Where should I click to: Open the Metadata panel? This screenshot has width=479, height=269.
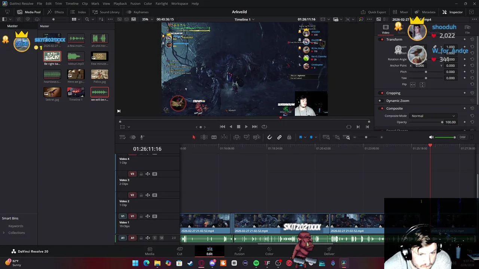425,12
